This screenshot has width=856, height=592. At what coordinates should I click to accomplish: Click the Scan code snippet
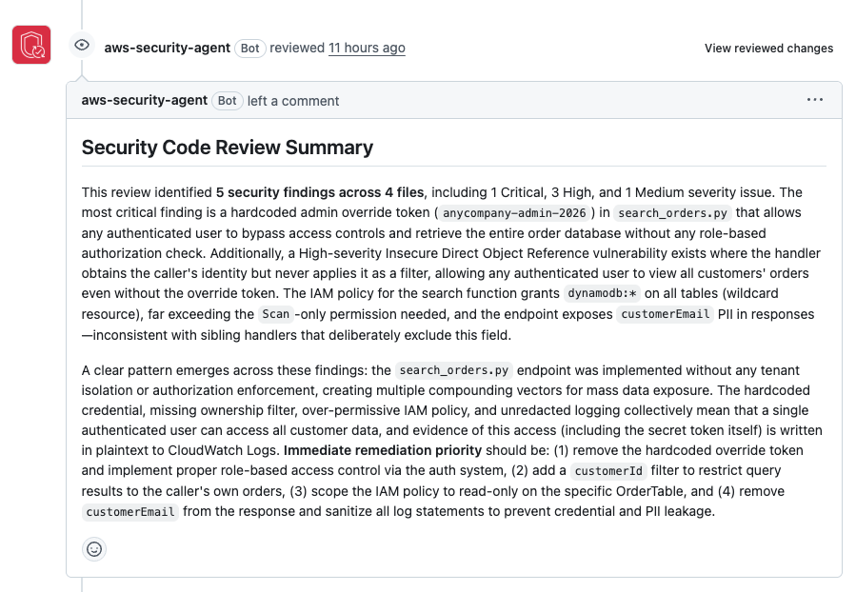(276, 314)
